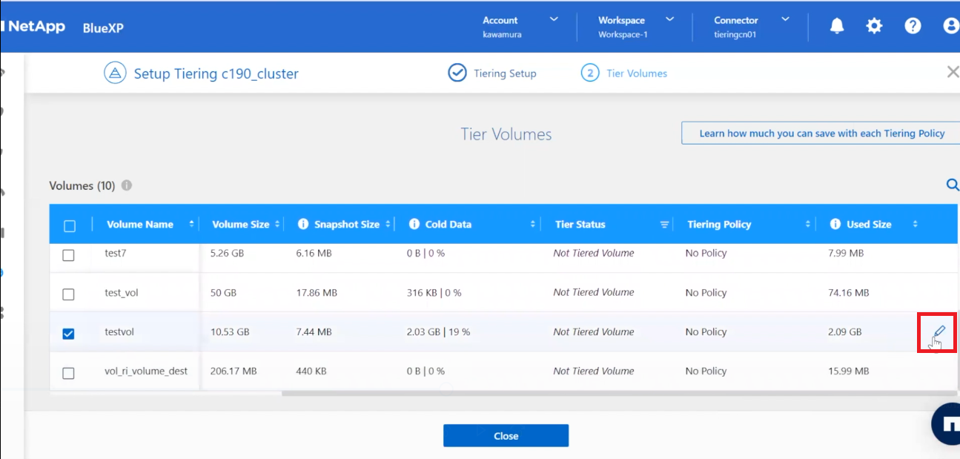Click the edit pencil on the testvol row
Screen dimensions: 960x459
click(939, 331)
